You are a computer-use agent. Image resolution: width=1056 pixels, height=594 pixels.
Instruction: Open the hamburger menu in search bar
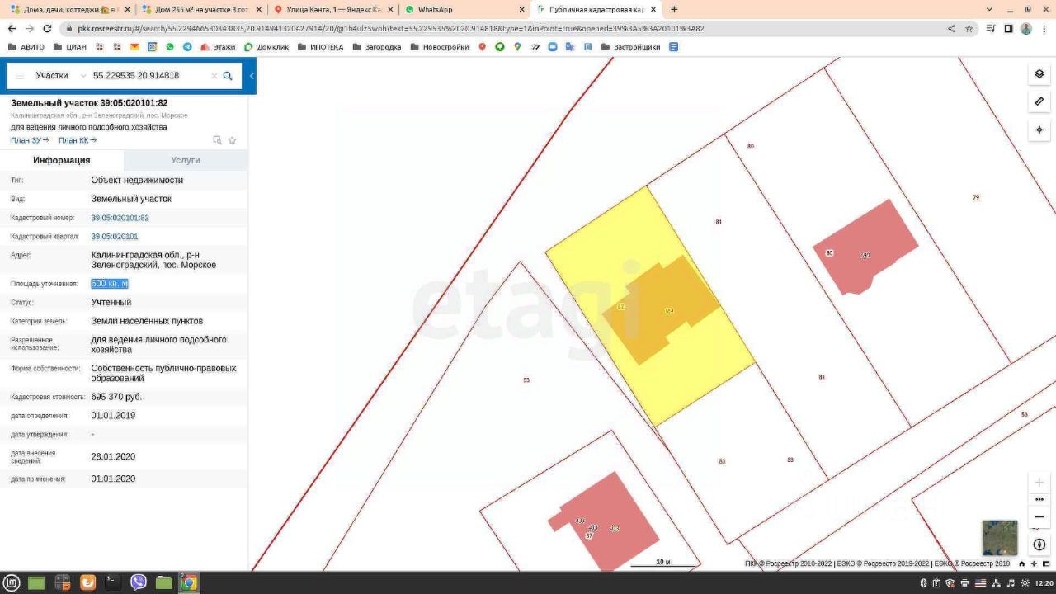tap(20, 76)
